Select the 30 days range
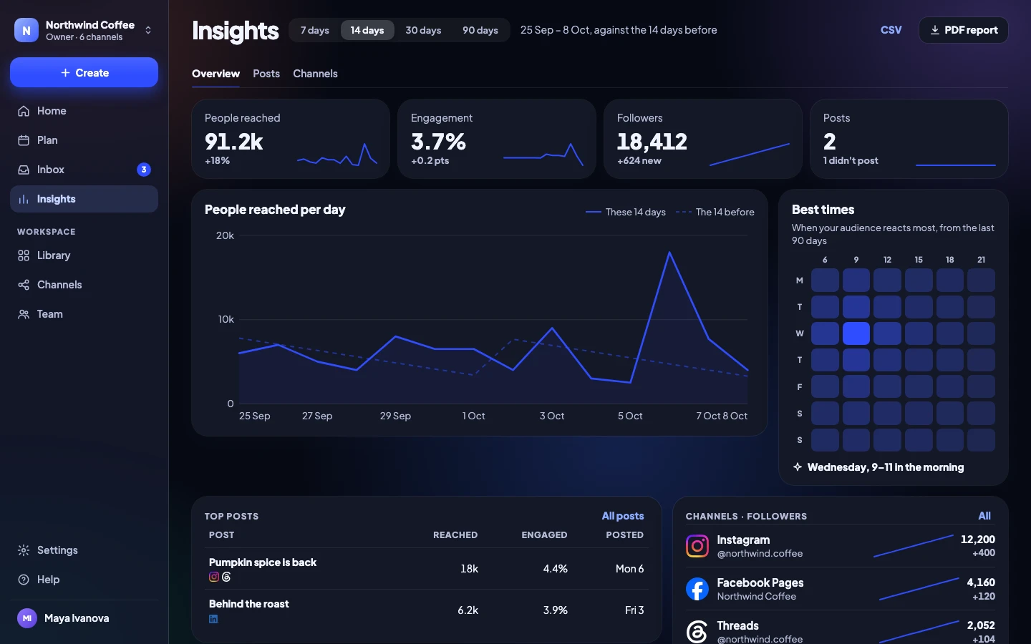 tap(423, 30)
